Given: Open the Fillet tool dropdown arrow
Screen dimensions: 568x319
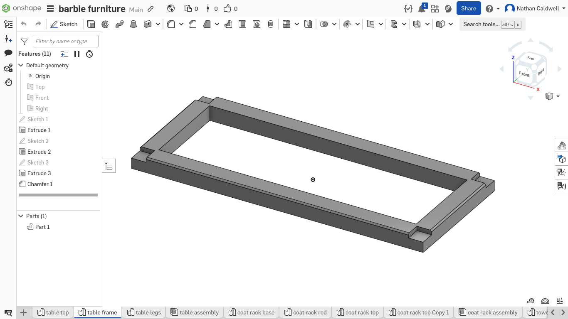Looking at the screenshot, I should 181,25.
